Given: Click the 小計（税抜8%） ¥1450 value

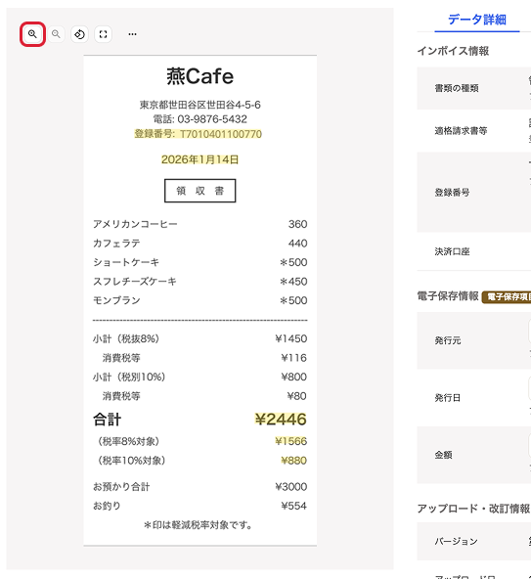Looking at the screenshot, I should [x=291, y=338].
